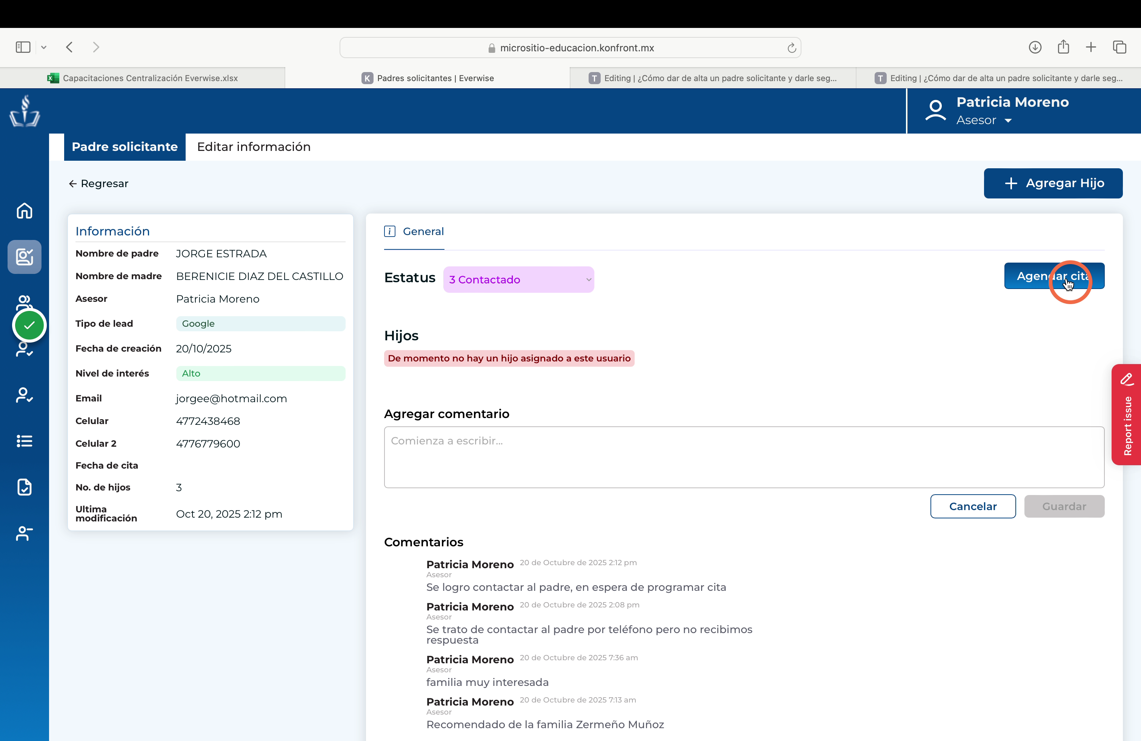The width and height of the screenshot is (1141, 741).
Task: Click the user minus sidebar icon
Action: (25, 533)
